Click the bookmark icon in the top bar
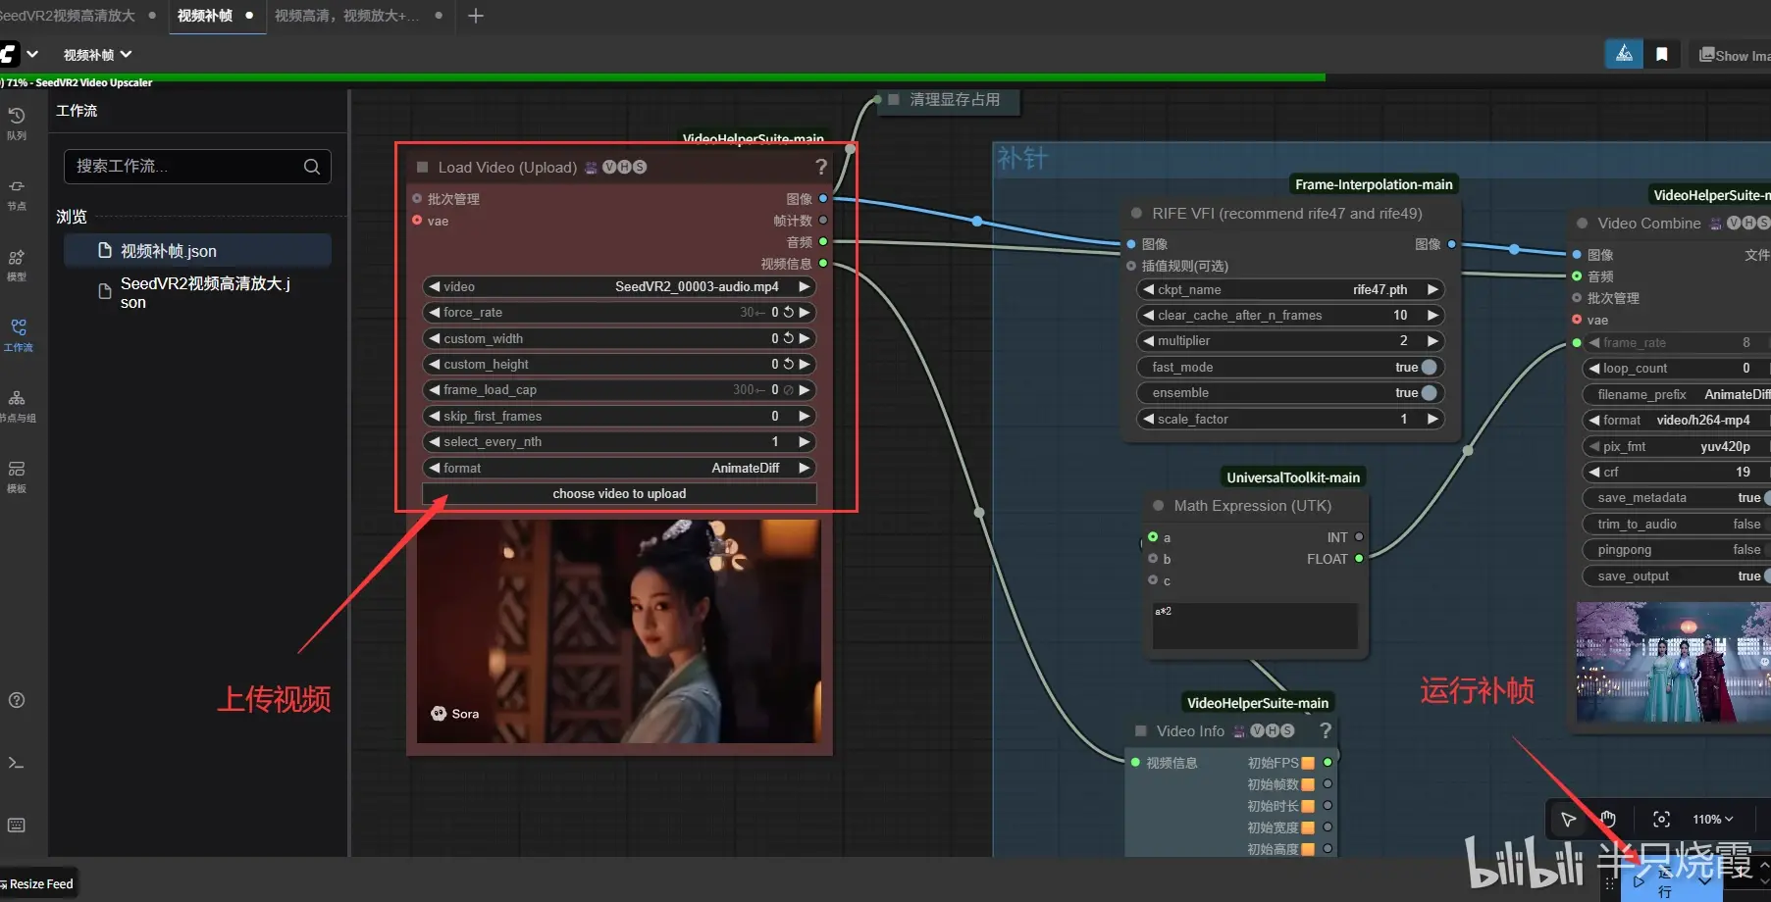The image size is (1771, 902). [x=1662, y=54]
